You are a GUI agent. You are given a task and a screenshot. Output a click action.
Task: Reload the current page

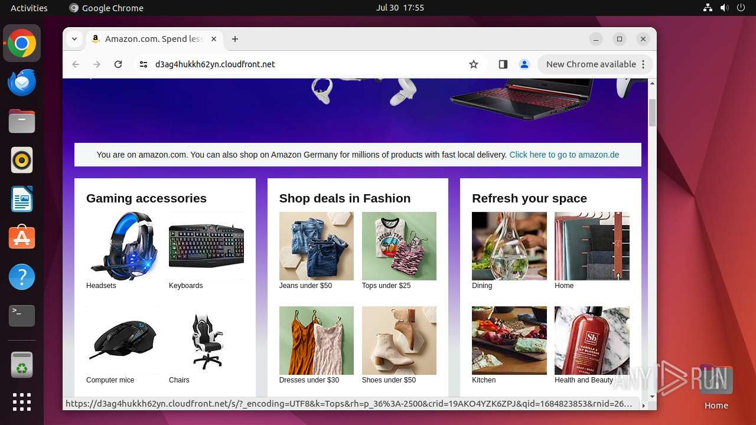(x=118, y=64)
